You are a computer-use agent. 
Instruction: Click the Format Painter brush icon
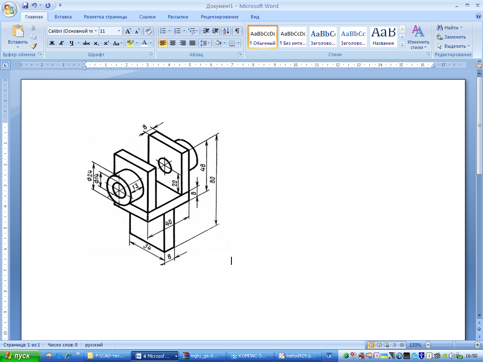tap(34, 46)
